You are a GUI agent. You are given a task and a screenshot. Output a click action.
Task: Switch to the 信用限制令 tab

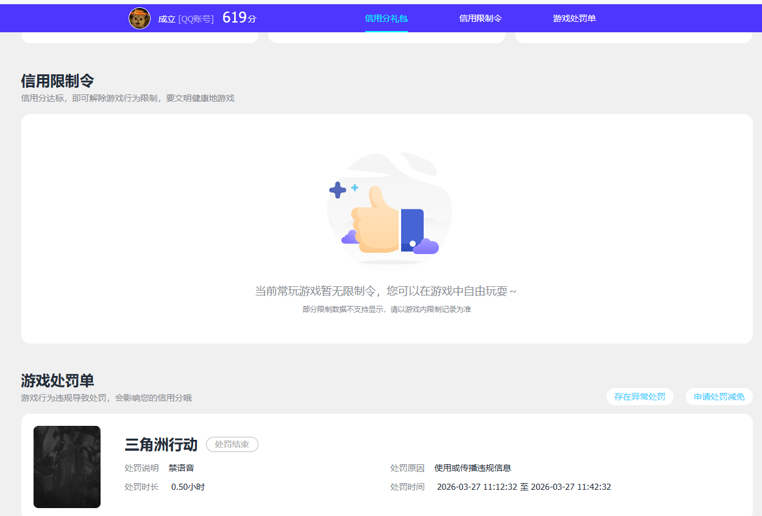[x=480, y=18]
